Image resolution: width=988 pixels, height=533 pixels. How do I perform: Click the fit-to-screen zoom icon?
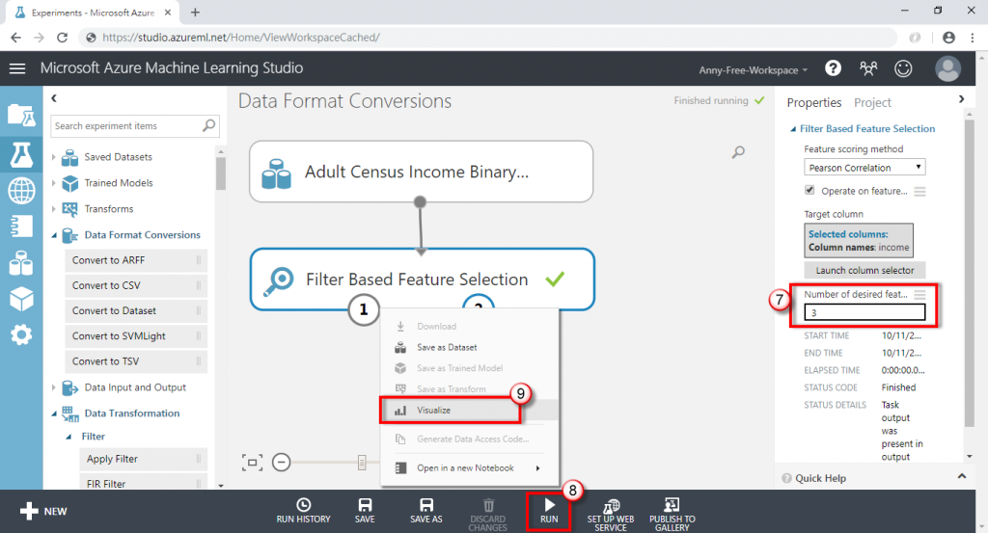[x=252, y=463]
